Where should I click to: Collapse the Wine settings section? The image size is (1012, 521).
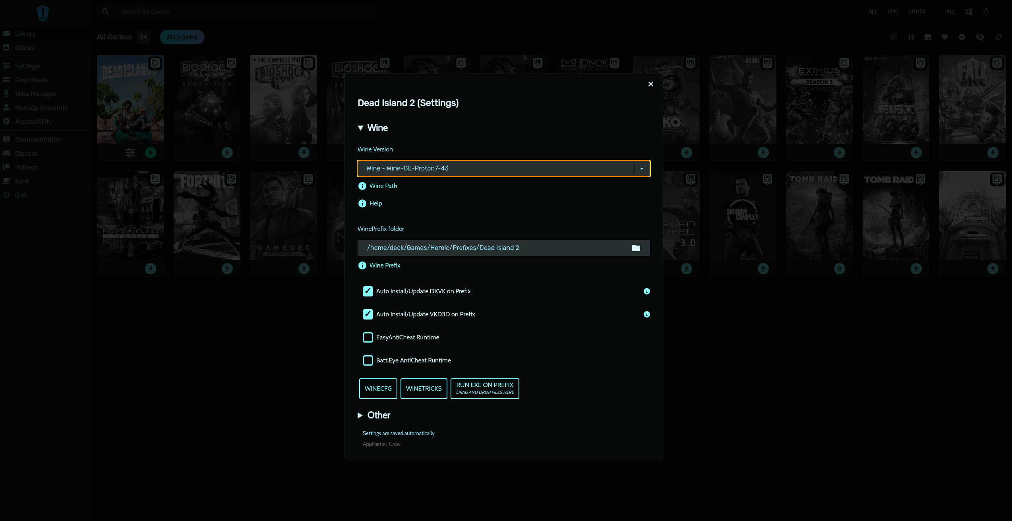pyautogui.click(x=360, y=128)
